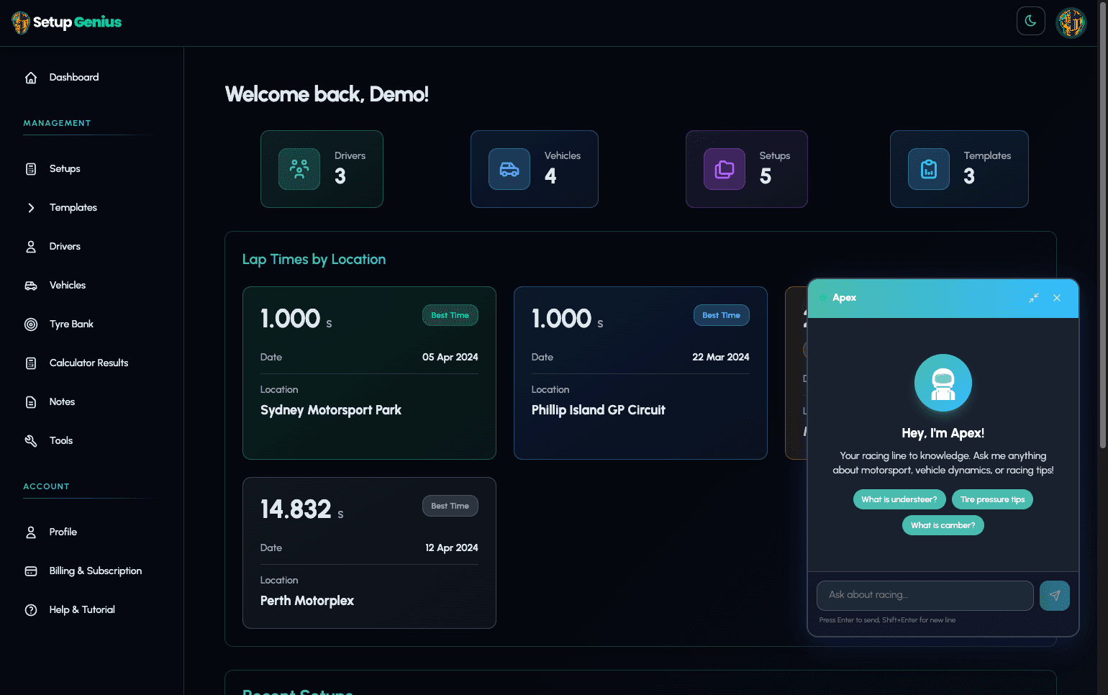Screen dimensions: 1108x695
Task: Minimize the Apex chat panel
Action: pyautogui.click(x=1034, y=298)
